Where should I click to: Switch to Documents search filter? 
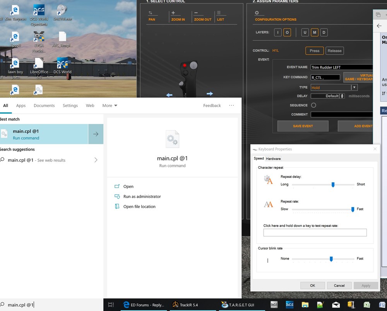pos(44,105)
